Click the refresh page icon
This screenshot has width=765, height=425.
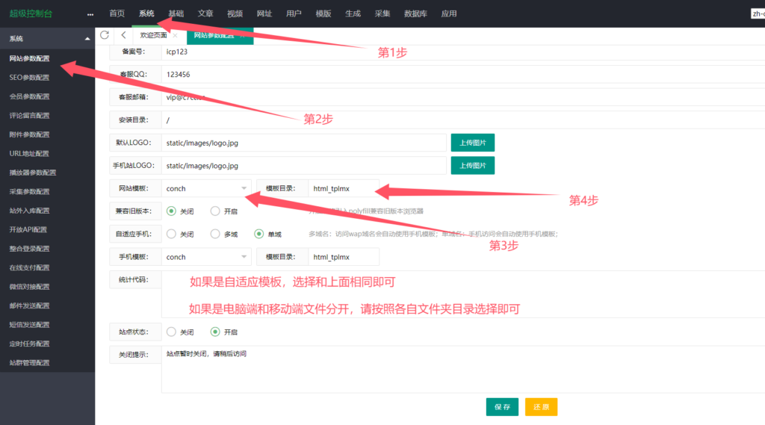click(x=105, y=35)
